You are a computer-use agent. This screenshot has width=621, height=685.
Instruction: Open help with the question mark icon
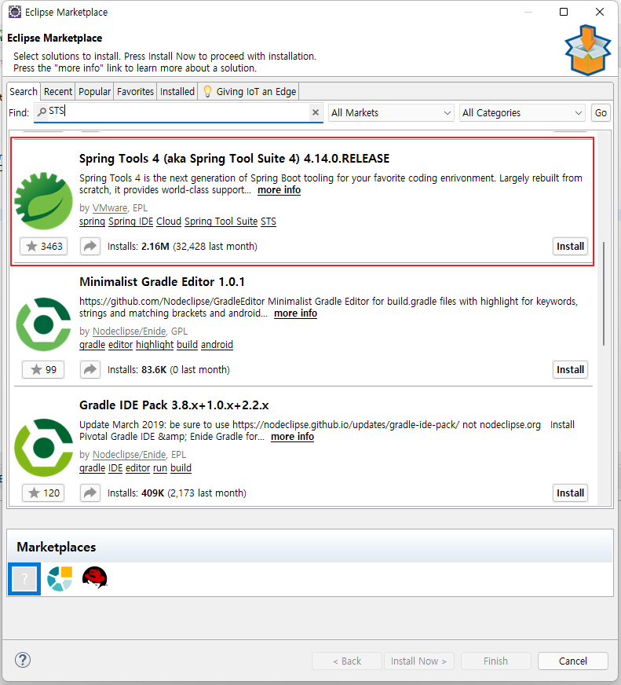pos(23,660)
